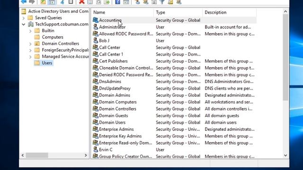This screenshot has height=170, width=303.
Task: Click the TechSupport.cobuman.com domain icon
Action: (31, 24)
